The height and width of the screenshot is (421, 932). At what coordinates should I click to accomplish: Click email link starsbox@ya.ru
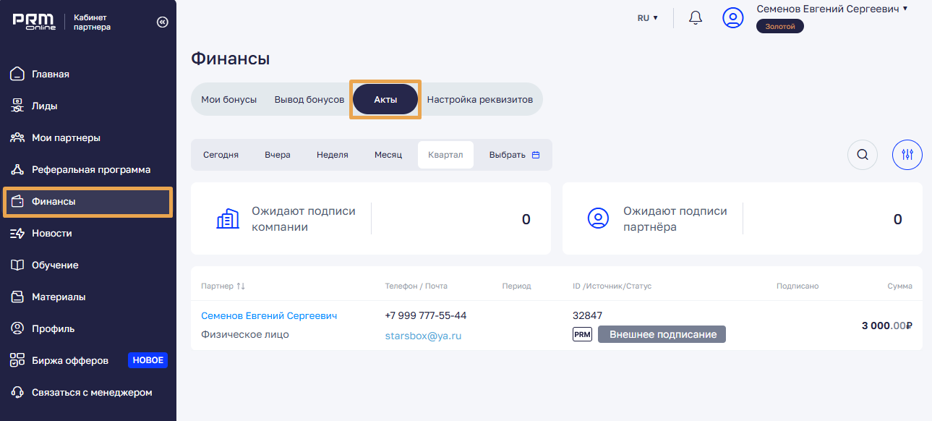(423, 336)
